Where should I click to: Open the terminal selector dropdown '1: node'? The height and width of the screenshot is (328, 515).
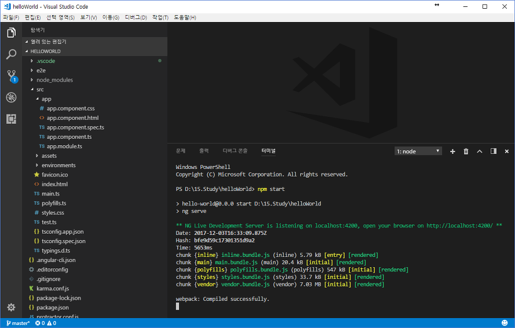coord(418,151)
